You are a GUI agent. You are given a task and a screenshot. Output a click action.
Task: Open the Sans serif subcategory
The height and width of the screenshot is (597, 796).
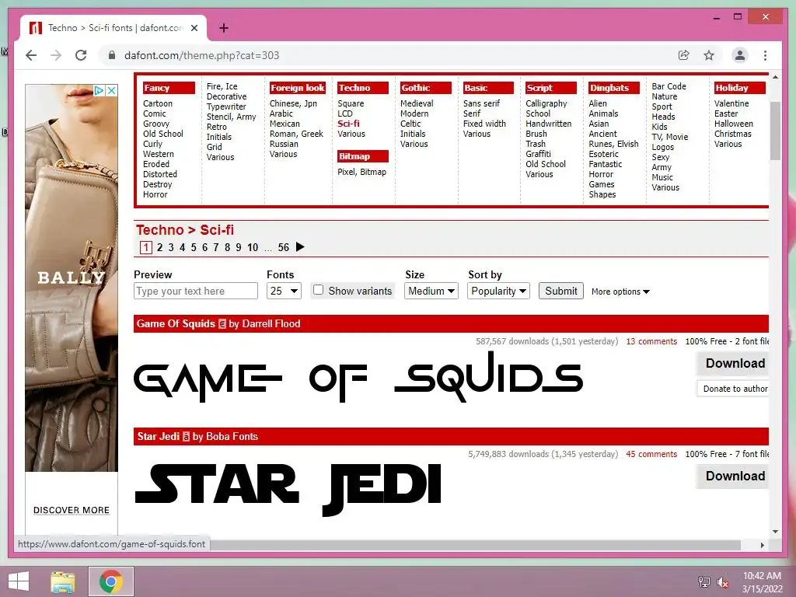click(x=481, y=103)
